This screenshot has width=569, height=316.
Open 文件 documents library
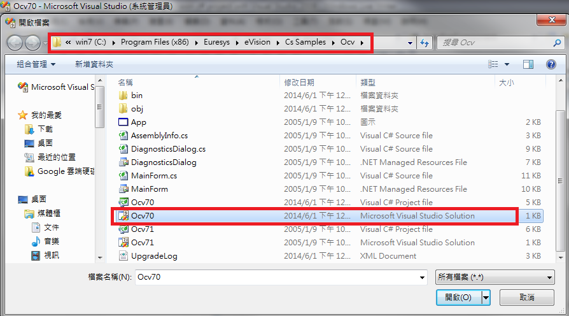[45, 227]
